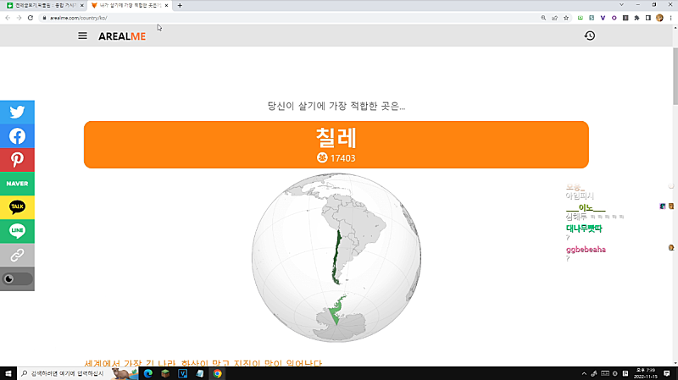
Task: Open the teal S extension icon
Action: click(x=592, y=18)
